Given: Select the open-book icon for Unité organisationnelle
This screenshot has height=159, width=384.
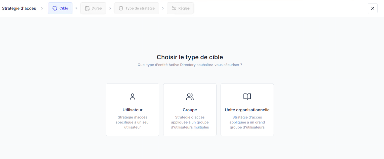Looking at the screenshot, I should 247,97.
